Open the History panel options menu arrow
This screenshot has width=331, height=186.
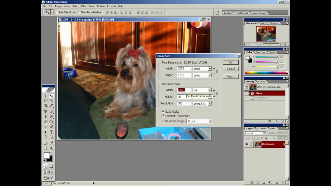pos(287,81)
